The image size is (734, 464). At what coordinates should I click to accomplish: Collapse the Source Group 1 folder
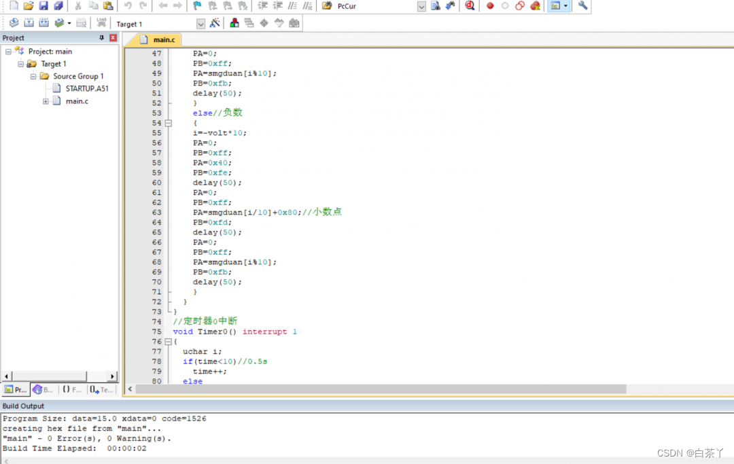[33, 76]
